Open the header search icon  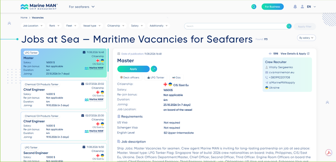pyautogui.click(x=254, y=7)
